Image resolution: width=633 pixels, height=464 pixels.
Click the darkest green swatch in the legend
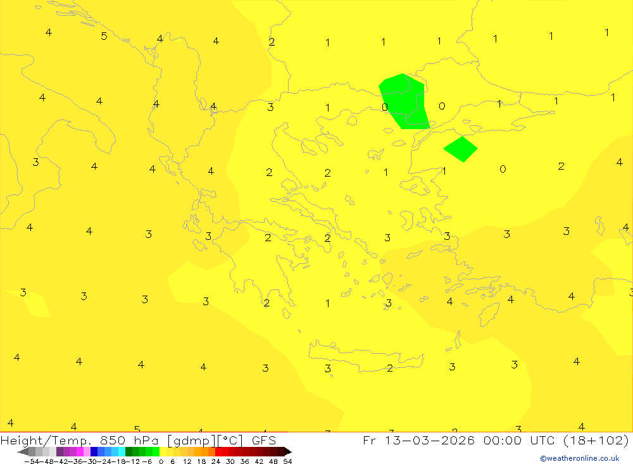(128, 452)
